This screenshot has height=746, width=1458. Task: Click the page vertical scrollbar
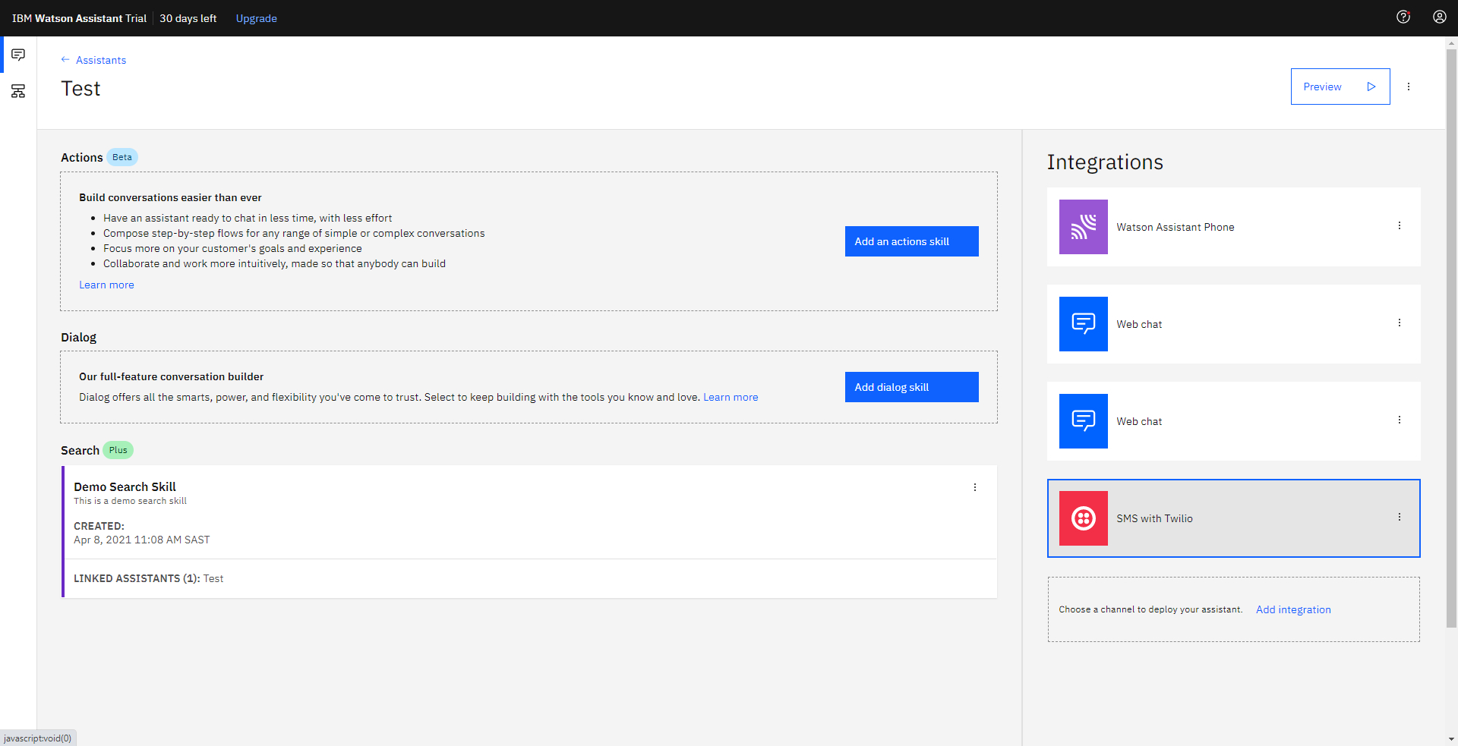pyautogui.click(x=1451, y=338)
